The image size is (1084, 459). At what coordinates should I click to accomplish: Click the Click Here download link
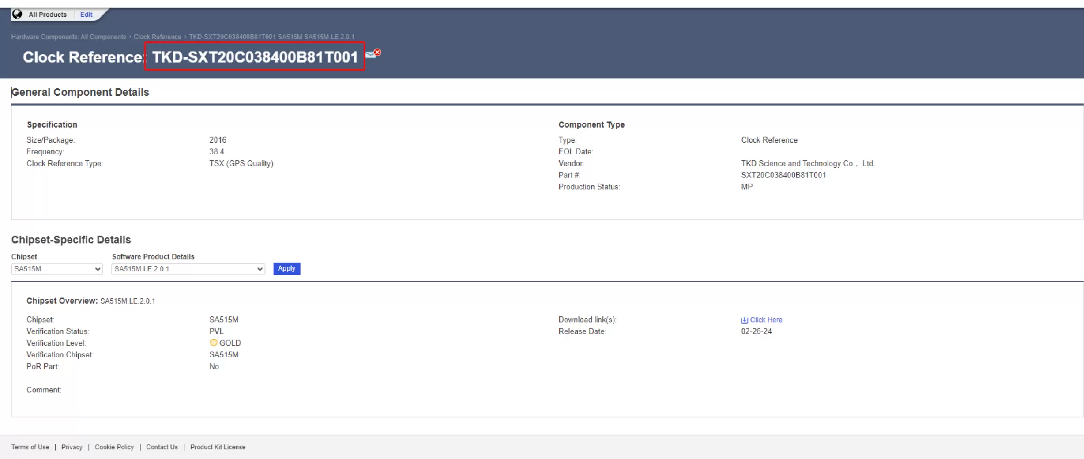[x=766, y=320]
